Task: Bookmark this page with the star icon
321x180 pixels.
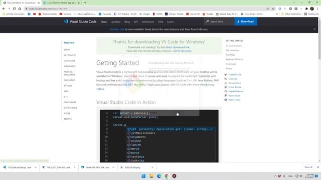Action: click(x=273, y=9)
